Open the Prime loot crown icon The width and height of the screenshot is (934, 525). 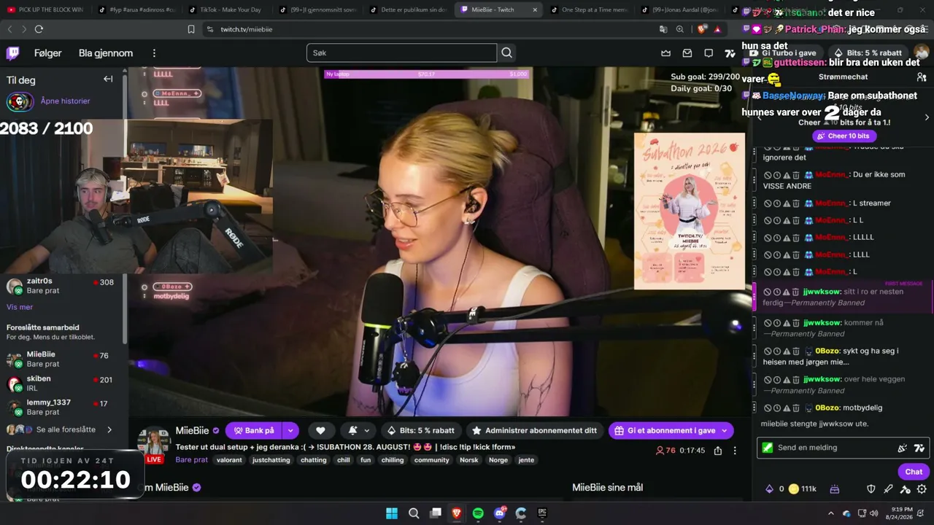pyautogui.click(x=665, y=53)
